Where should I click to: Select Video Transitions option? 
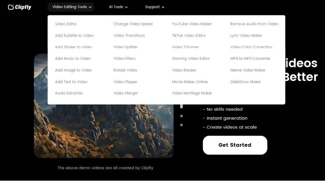tap(129, 36)
